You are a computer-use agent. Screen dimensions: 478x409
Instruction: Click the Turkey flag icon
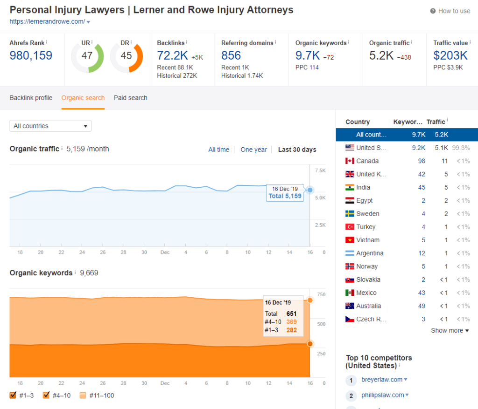350,227
